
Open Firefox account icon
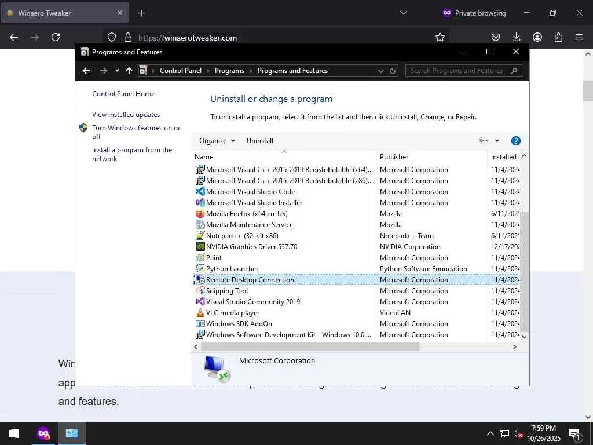(x=537, y=37)
